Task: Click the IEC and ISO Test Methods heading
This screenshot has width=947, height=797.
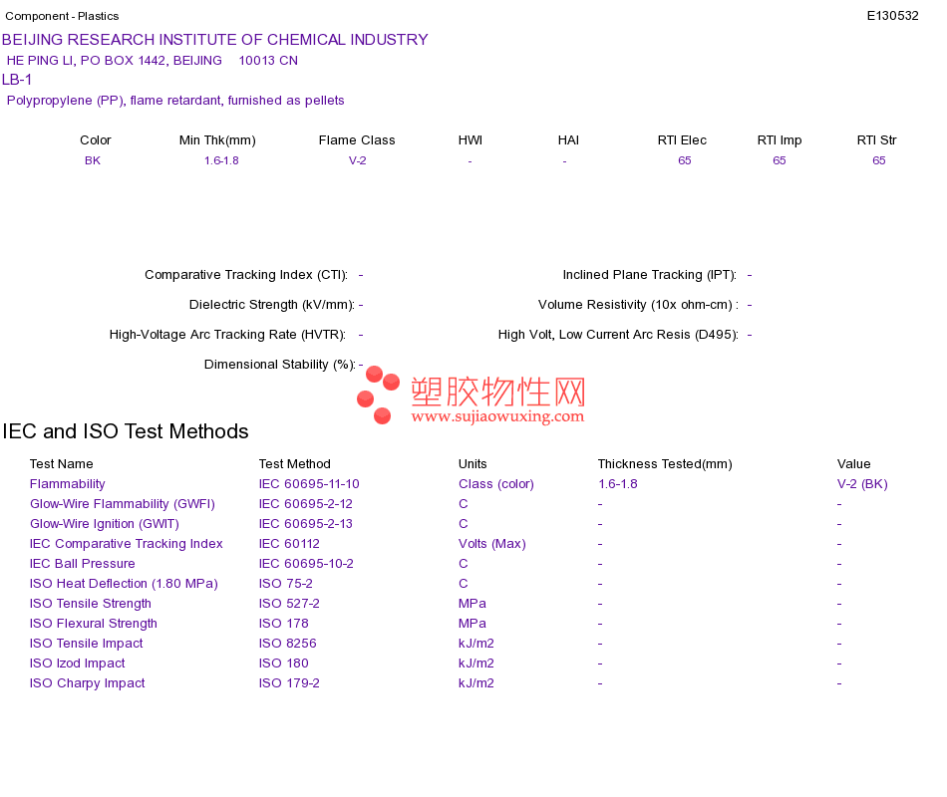Action: tap(126, 431)
